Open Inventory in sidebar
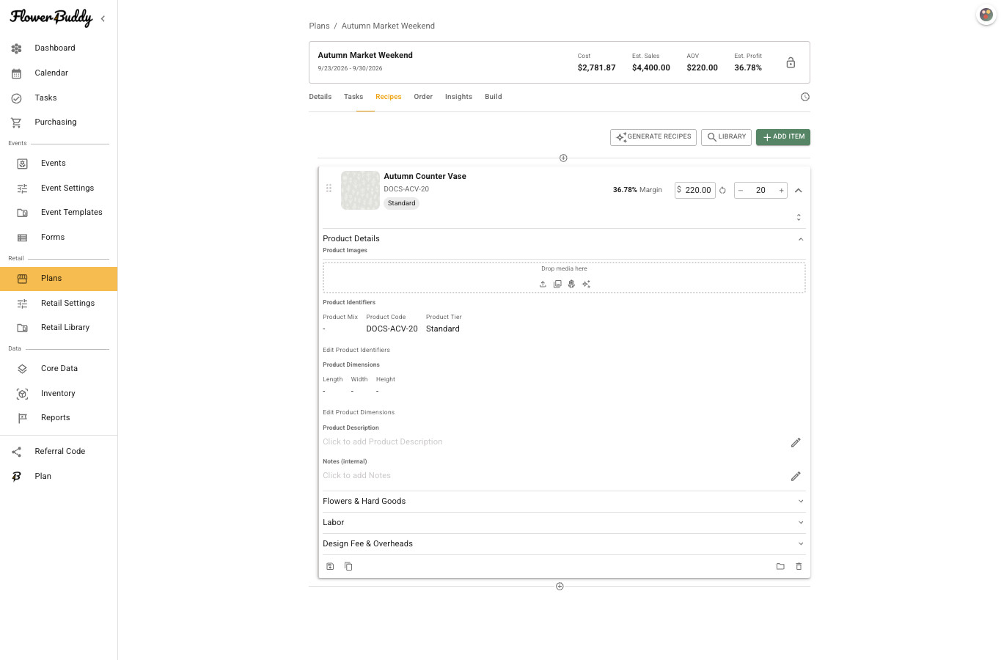The image size is (1001, 660). tap(59, 394)
